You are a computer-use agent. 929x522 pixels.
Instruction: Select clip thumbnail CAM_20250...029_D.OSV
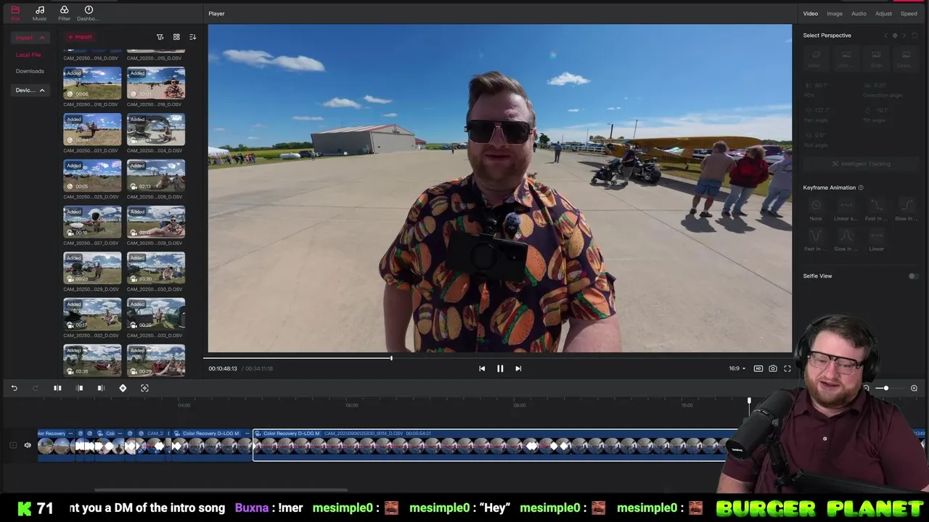(x=92, y=268)
